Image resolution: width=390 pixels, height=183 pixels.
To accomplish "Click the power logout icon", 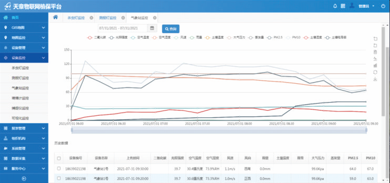I will [x=383, y=6].
